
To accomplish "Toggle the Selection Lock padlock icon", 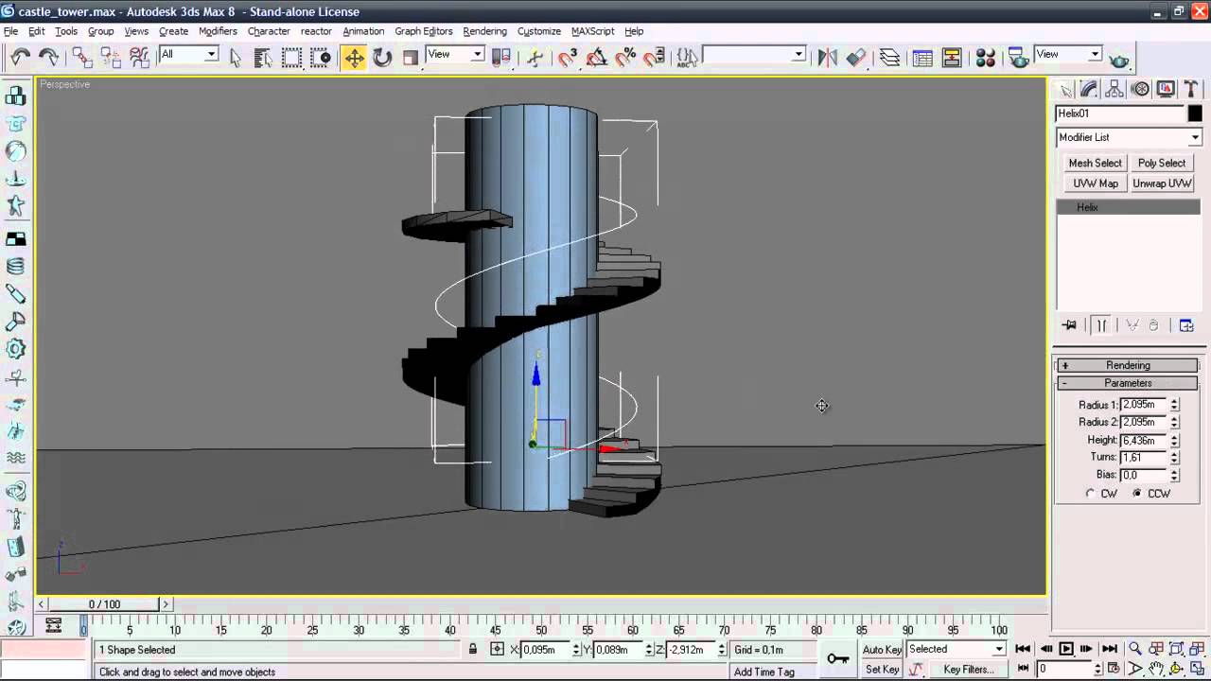I will tap(472, 649).
